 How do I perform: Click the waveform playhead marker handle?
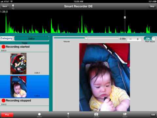pyautogui.click(x=125, y=17)
